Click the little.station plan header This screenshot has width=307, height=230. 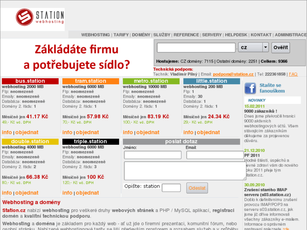pos(212,81)
